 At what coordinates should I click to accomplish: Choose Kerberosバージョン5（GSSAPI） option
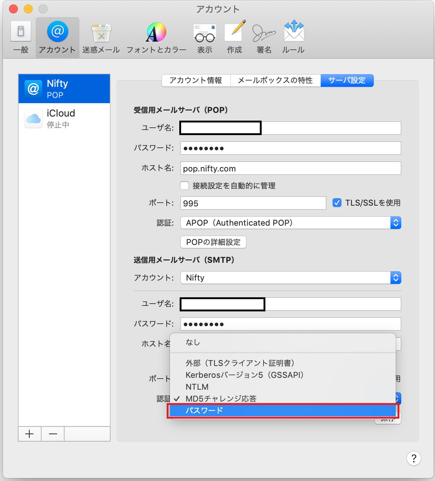283,375
